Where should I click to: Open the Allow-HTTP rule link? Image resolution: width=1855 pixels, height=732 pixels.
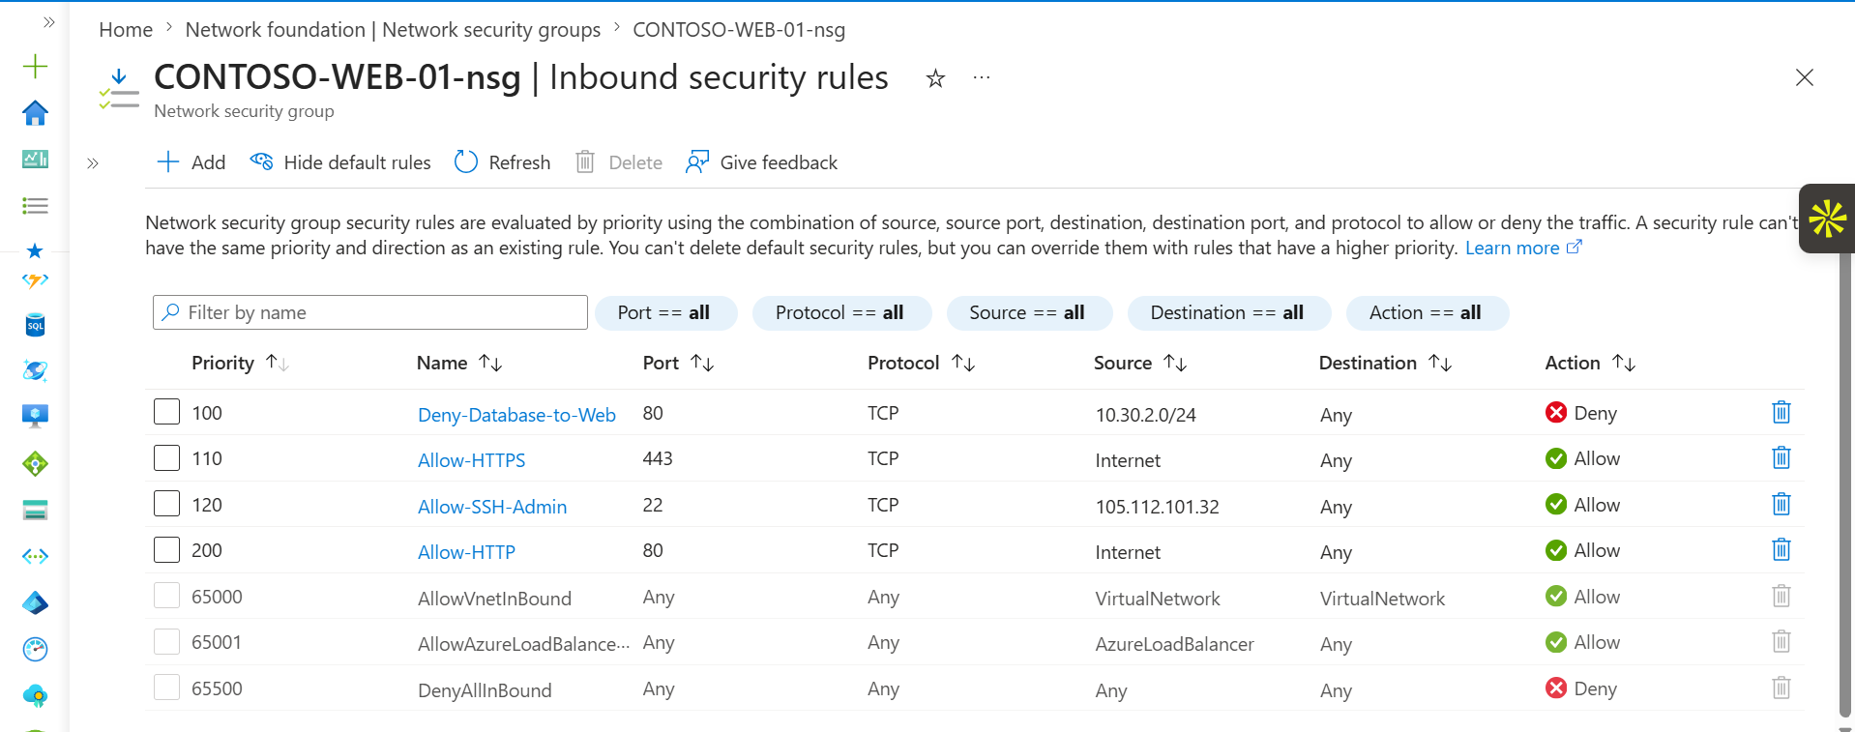(x=466, y=552)
